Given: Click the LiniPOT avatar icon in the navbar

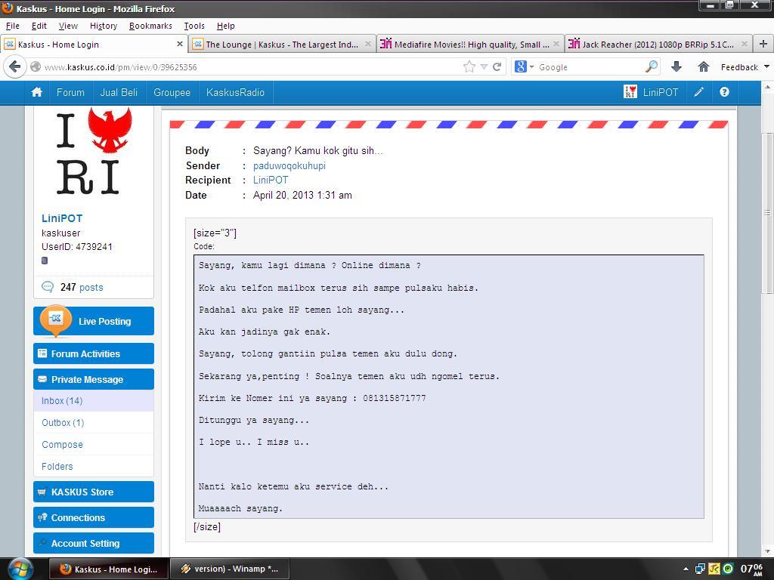Looking at the screenshot, I should point(630,91).
